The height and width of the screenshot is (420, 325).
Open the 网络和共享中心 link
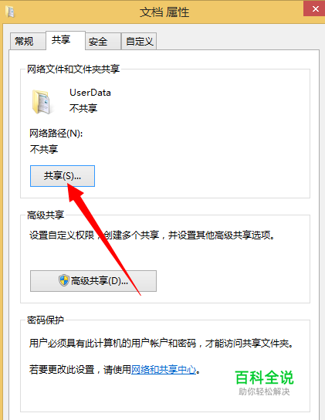164,370
